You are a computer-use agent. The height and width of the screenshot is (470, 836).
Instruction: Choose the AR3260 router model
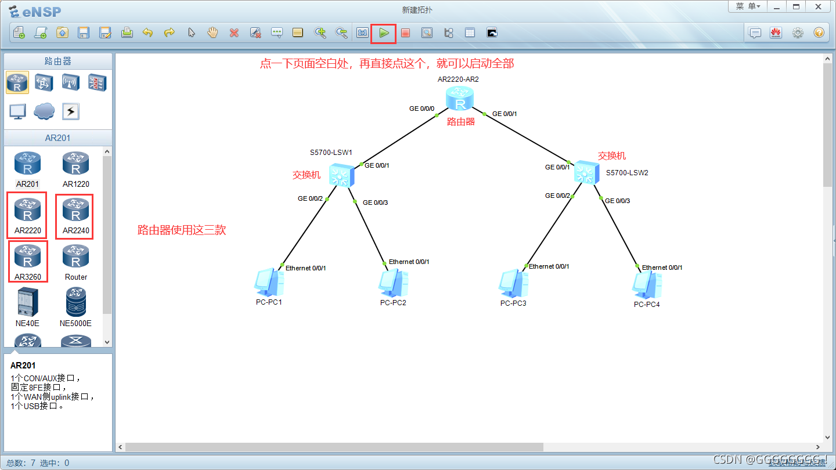pyautogui.click(x=28, y=262)
